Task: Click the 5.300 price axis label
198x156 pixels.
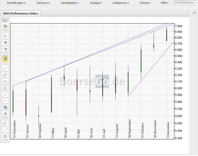Action: [179, 138]
